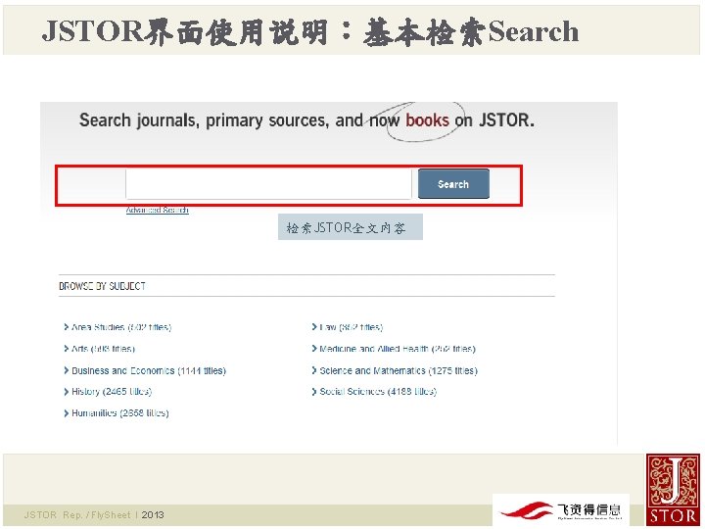Expand chevron beside Area Studies

pos(67,327)
